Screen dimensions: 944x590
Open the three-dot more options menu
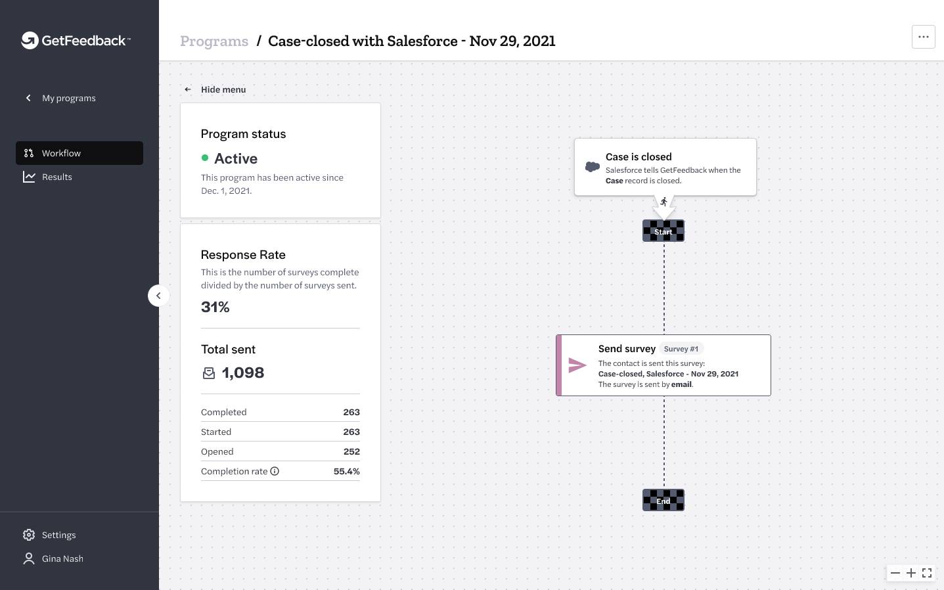923,37
